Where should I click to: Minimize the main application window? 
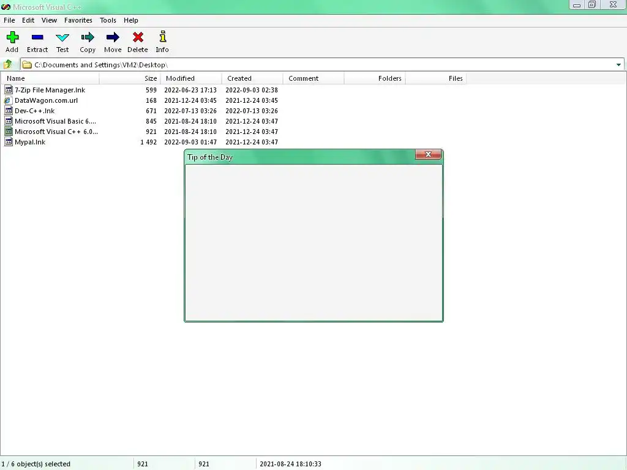(577, 5)
